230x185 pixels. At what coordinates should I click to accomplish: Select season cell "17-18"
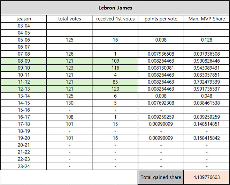[24, 124]
